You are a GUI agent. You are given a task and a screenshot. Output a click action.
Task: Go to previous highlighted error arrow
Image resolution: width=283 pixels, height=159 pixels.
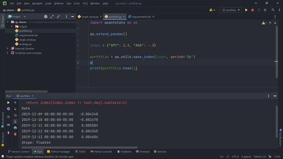pos(270,23)
